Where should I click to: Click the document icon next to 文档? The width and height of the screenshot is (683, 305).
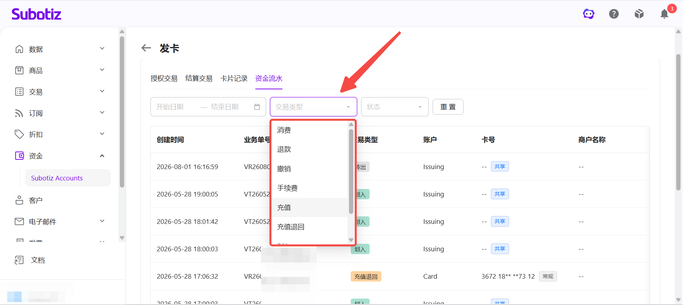coord(19,260)
